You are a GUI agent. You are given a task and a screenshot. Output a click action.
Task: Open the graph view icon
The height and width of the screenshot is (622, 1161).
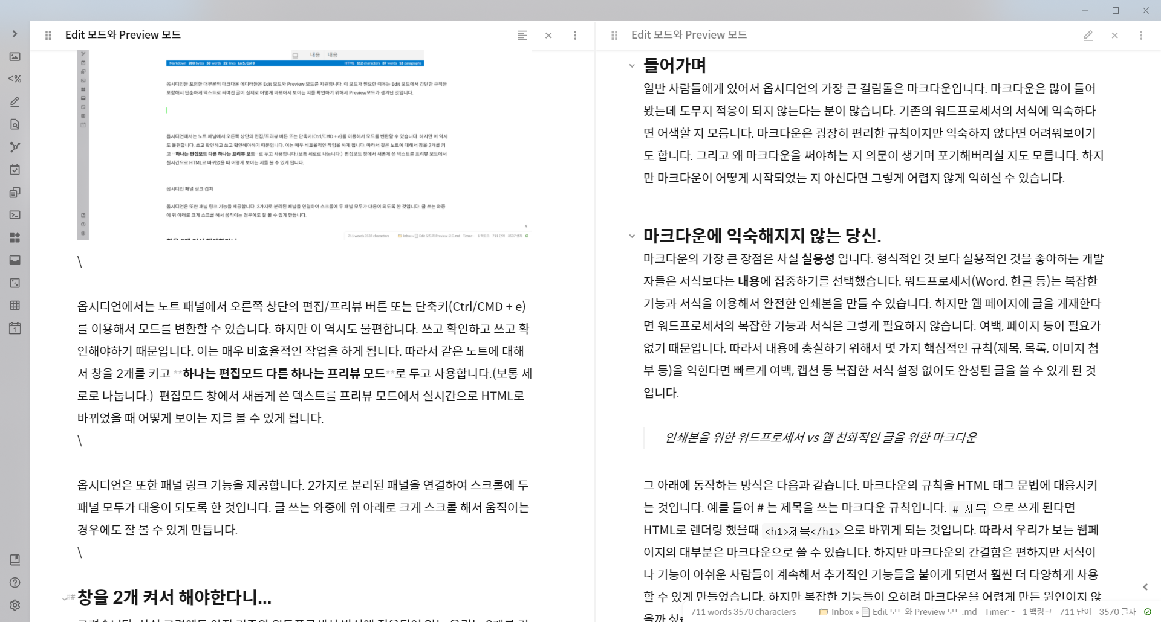point(15,147)
